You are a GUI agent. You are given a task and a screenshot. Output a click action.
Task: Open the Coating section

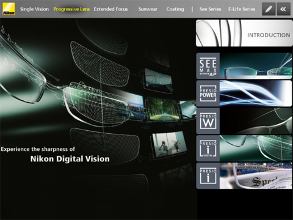point(175,9)
